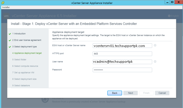Click the installer app icon in title bar

click(3, 3)
